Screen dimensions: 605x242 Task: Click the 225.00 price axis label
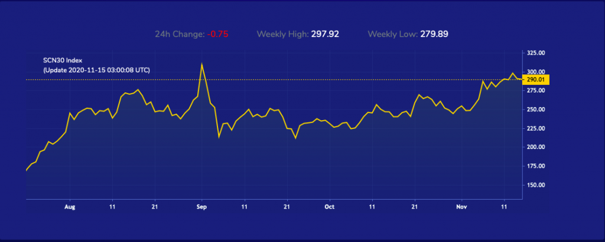pos(535,128)
